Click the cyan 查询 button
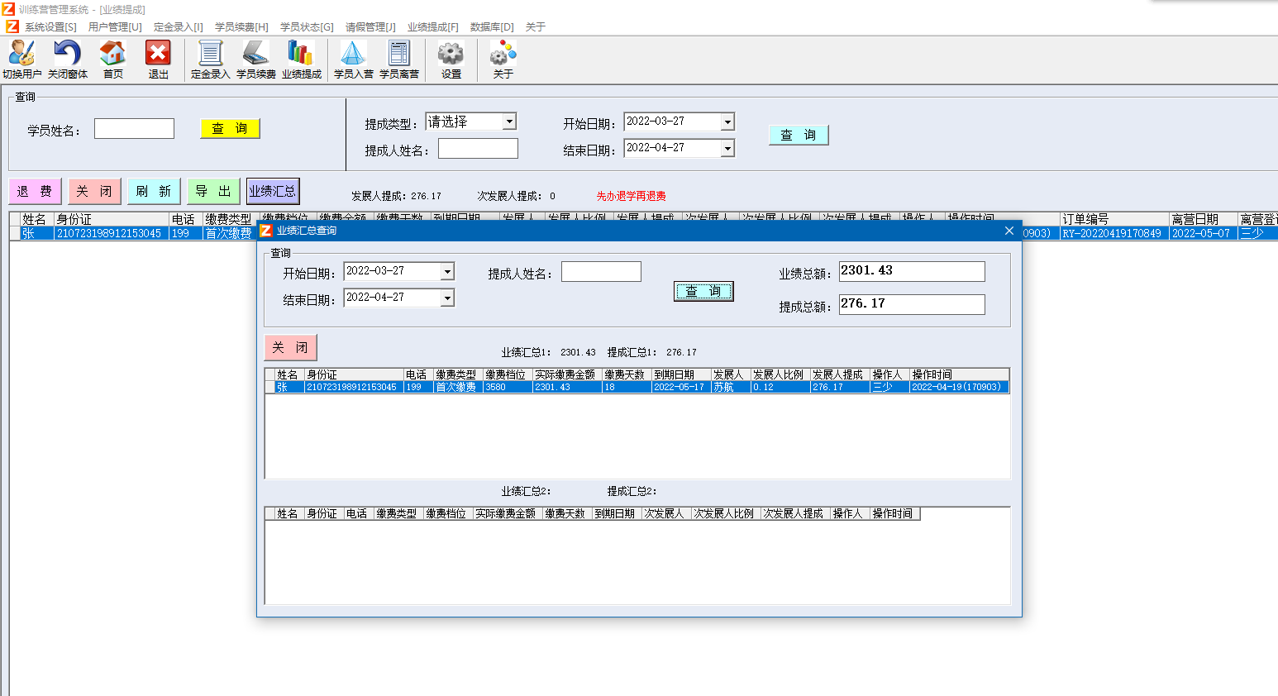This screenshot has width=1278, height=696. coord(799,135)
